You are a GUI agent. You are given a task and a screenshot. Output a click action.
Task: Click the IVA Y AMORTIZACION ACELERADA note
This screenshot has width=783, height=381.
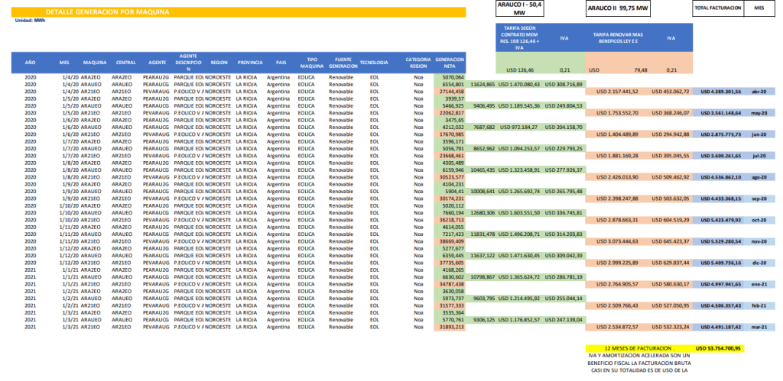pyautogui.click(x=639, y=363)
